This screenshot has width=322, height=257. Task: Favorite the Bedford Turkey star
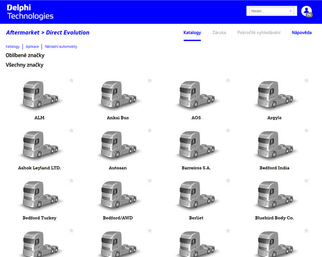coord(71,180)
